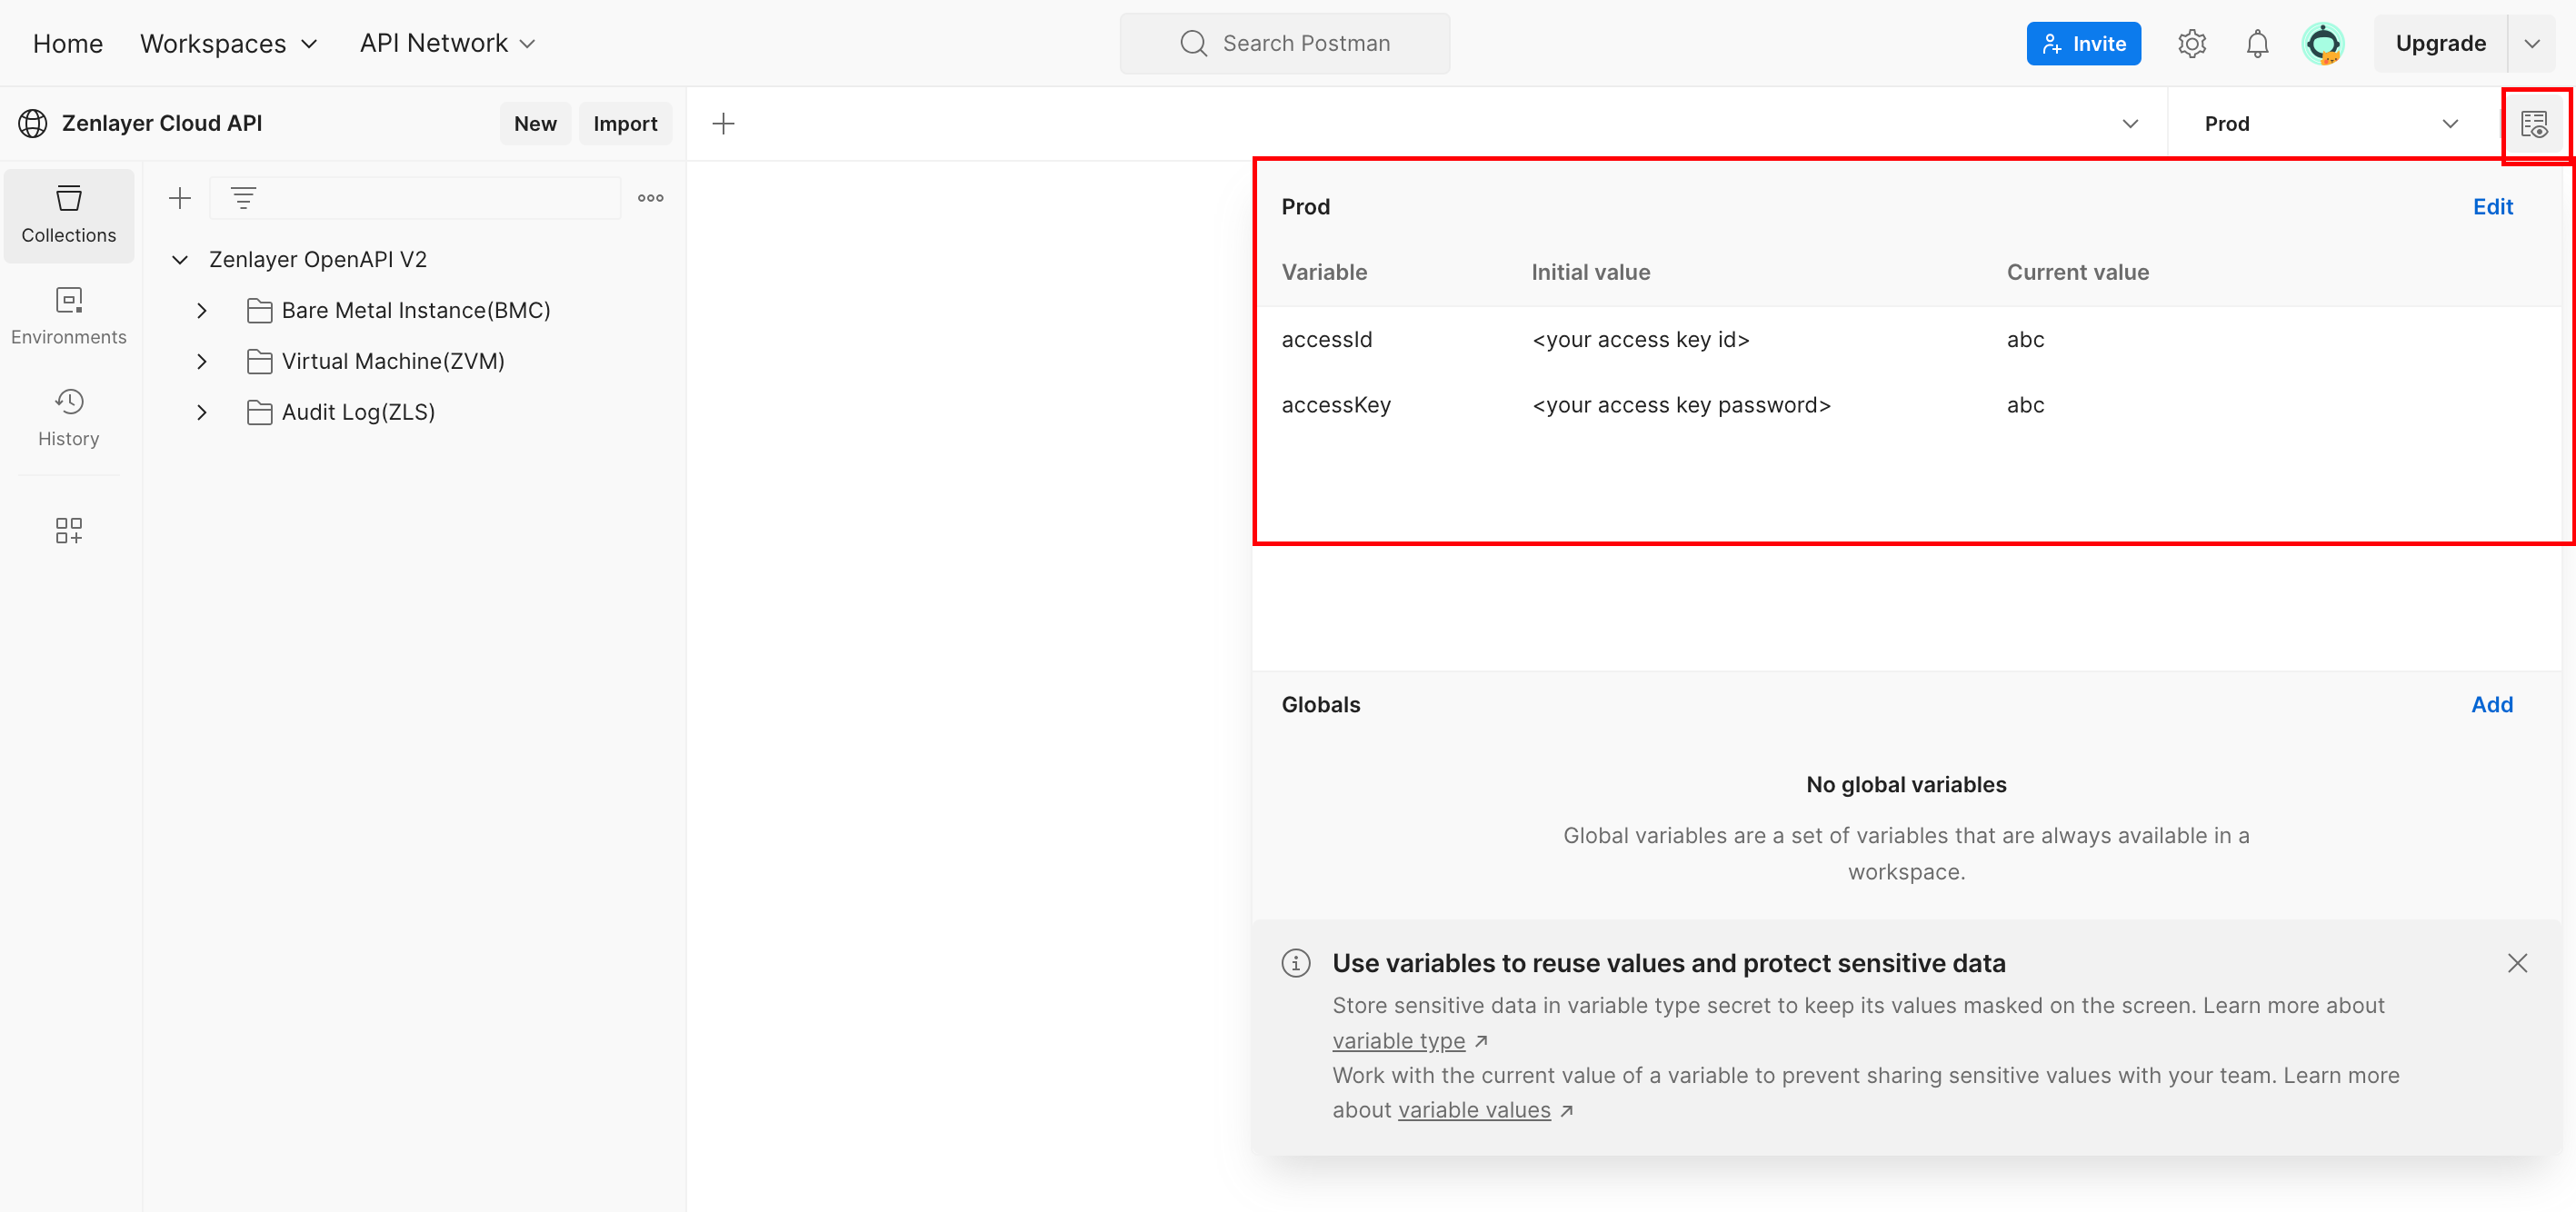Open the Collections sidebar panel

pos(69,214)
